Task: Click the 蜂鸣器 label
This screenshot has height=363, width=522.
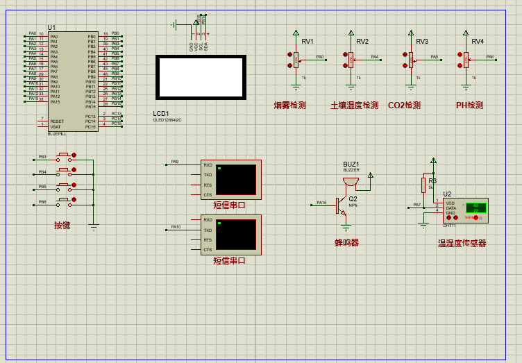Action: tap(346, 242)
